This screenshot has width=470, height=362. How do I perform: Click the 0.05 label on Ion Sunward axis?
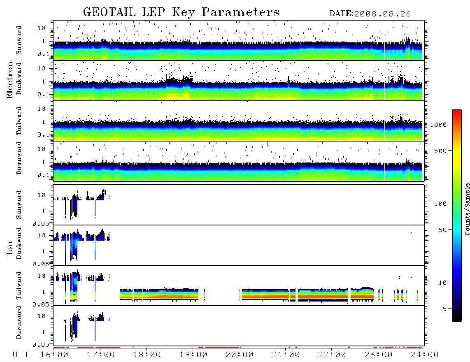tap(40, 223)
